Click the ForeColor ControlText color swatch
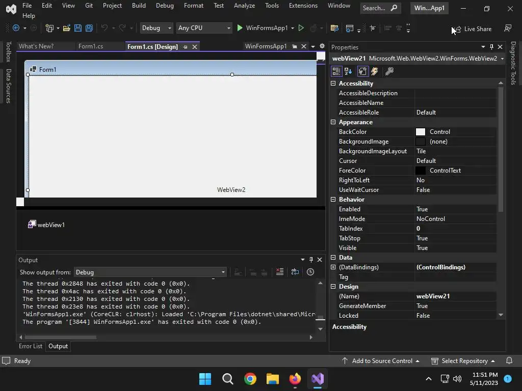 tap(421, 170)
